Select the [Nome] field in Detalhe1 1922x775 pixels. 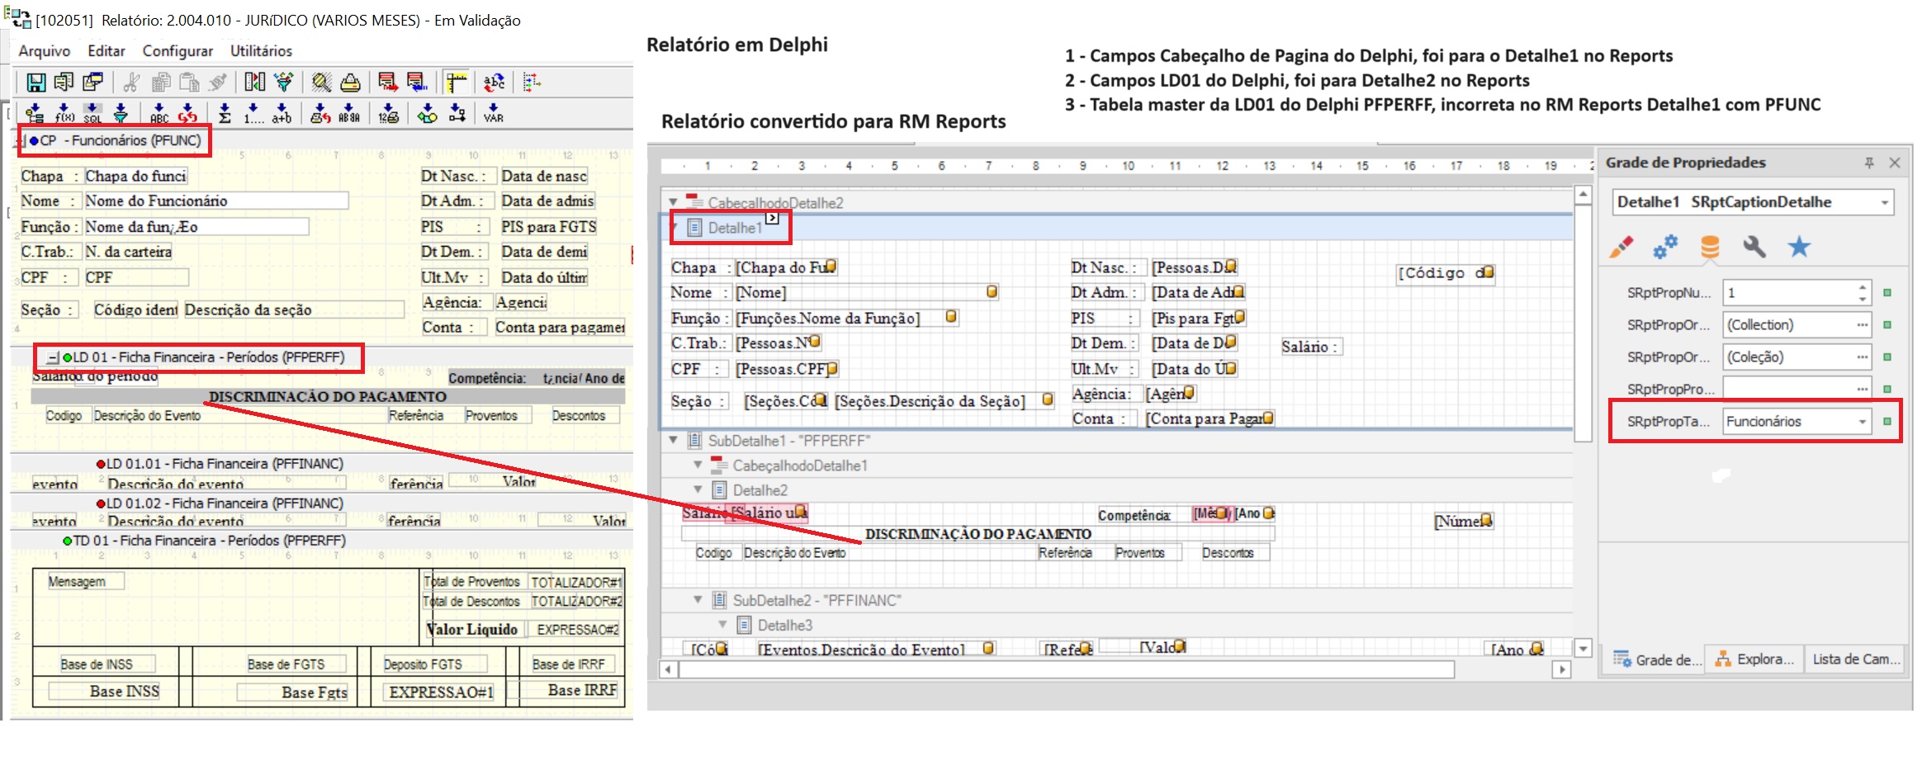pyautogui.click(x=867, y=292)
